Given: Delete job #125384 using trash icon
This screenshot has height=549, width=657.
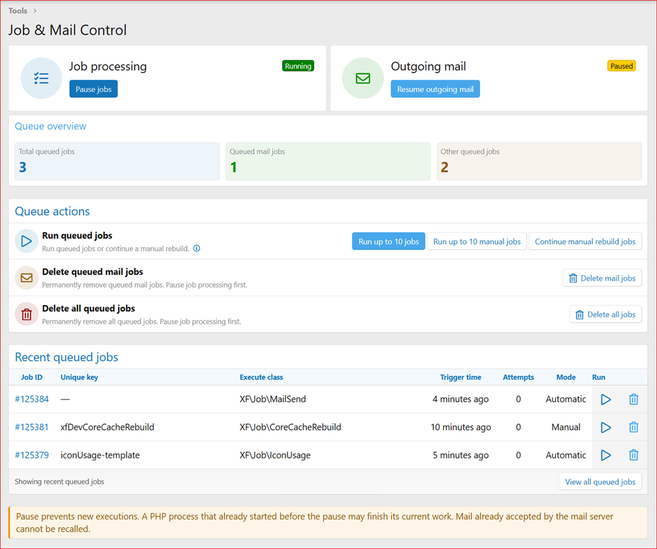Looking at the screenshot, I should [x=633, y=399].
